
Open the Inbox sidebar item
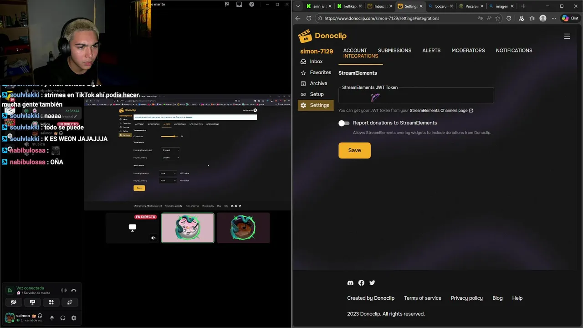tap(316, 61)
